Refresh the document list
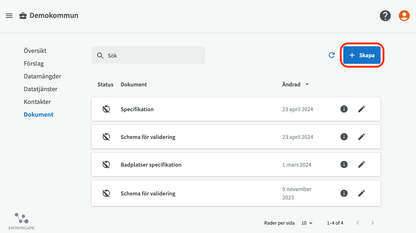This screenshot has height=233, width=416. click(332, 55)
